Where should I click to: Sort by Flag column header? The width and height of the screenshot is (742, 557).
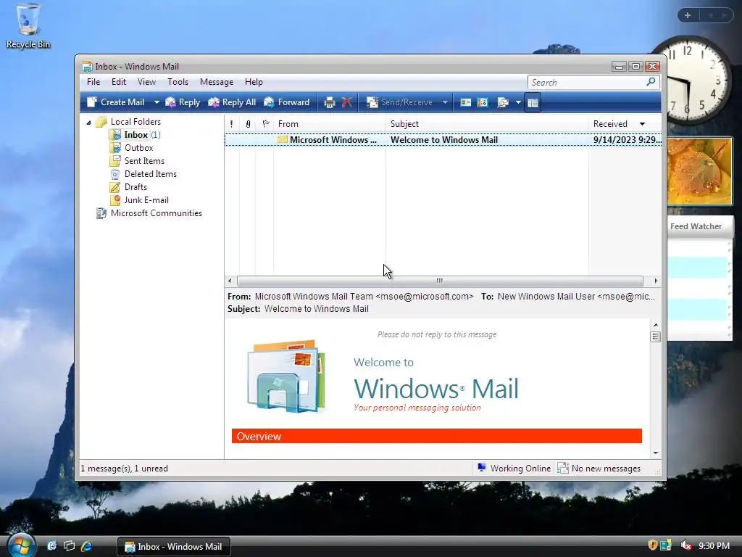(265, 124)
